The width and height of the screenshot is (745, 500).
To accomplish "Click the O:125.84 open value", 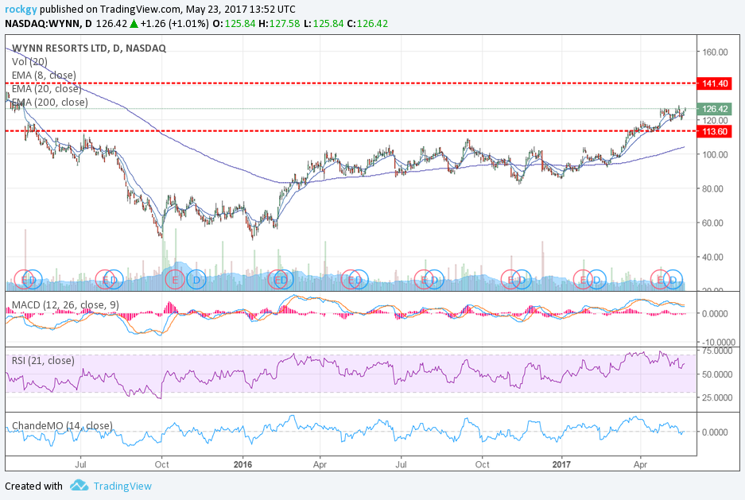I will click(x=234, y=23).
